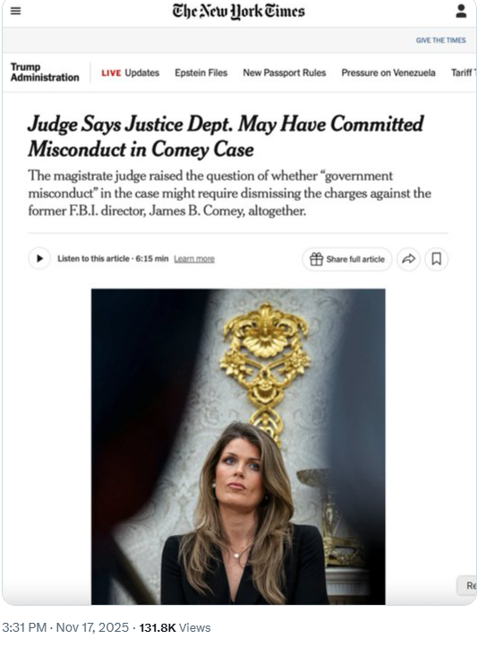Open the LIVE Updates tab
This screenshot has height=647, width=486.
click(x=131, y=73)
